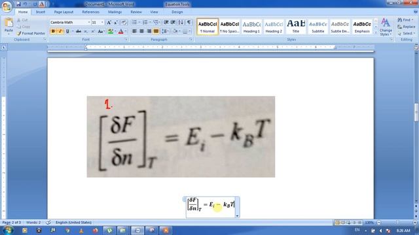Apply the Heading 1 style

[251, 27]
